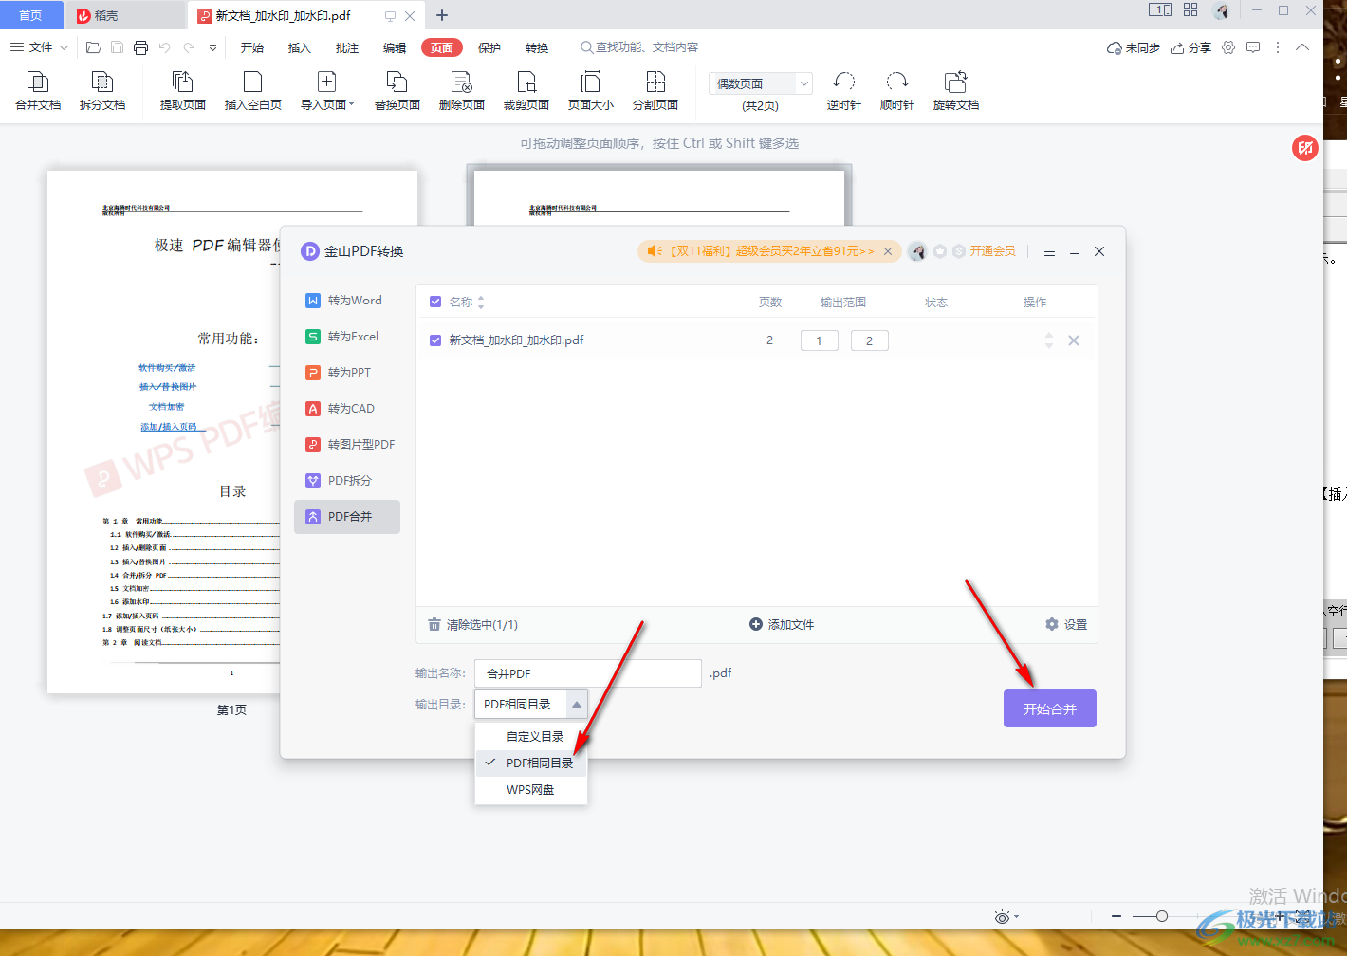Open the dialog hamburger menu icon
Screen dimensions: 1347x956
1049,251
